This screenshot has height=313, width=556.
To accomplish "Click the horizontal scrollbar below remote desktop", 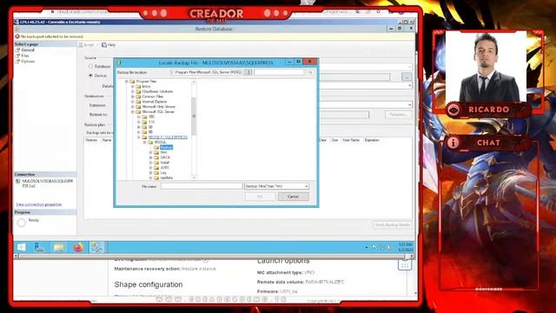I will click(215, 256).
